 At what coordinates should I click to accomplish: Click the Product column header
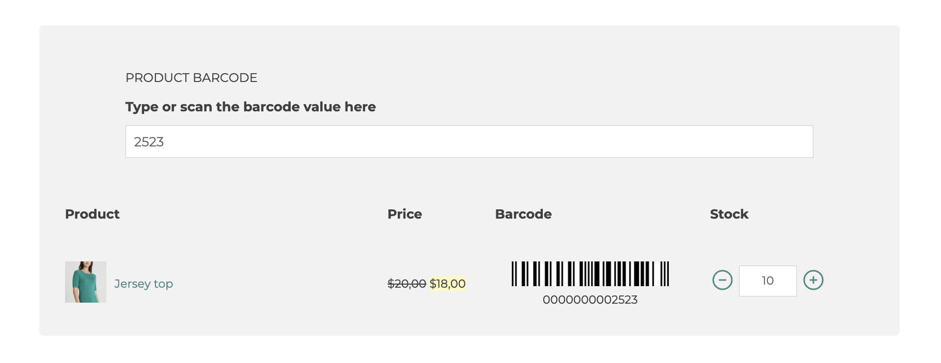click(x=92, y=214)
